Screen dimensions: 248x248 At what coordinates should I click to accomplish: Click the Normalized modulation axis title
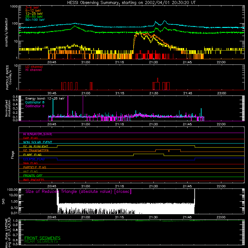click(8, 108)
